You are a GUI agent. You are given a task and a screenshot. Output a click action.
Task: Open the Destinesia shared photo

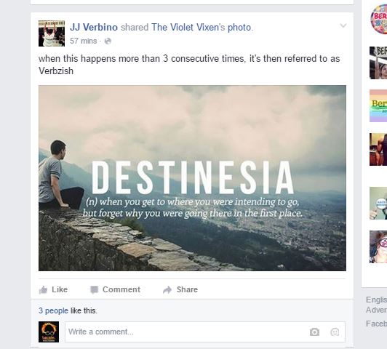click(x=192, y=178)
